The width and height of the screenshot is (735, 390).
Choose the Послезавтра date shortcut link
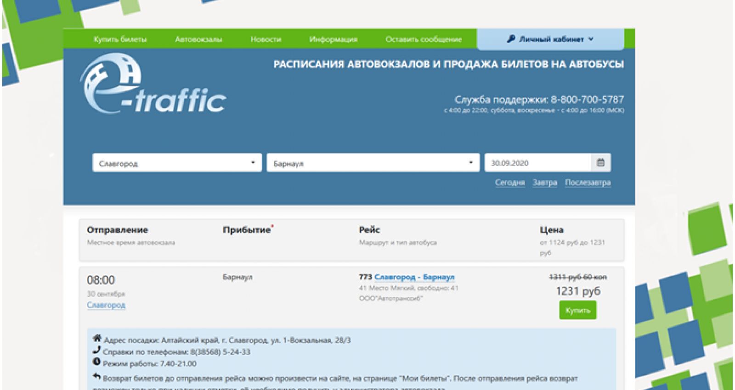pyautogui.click(x=588, y=183)
